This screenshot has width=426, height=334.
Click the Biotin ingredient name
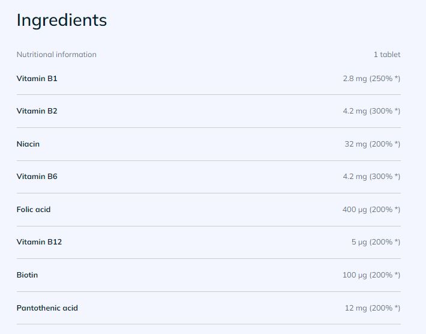(27, 275)
